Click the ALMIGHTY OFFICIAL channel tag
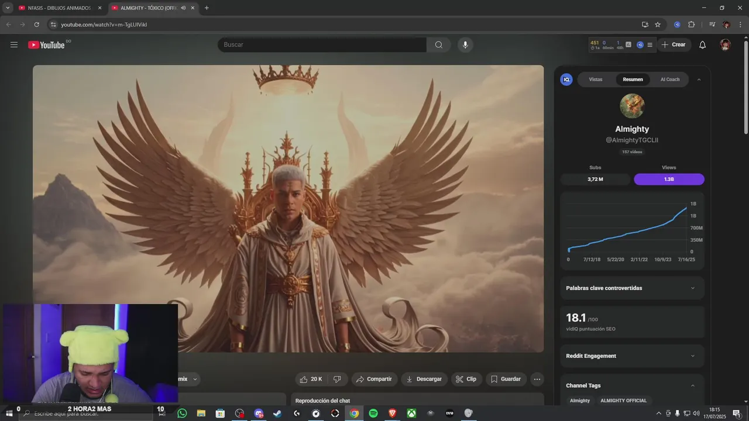 [624, 401]
